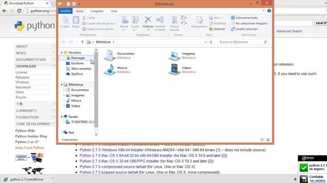Viewport: 327px width, 183px height.
Task: Click Help Fund Python link
Action: (x=30, y=148)
